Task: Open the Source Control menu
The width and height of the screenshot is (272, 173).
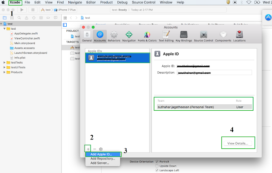Action: pos(144,3)
